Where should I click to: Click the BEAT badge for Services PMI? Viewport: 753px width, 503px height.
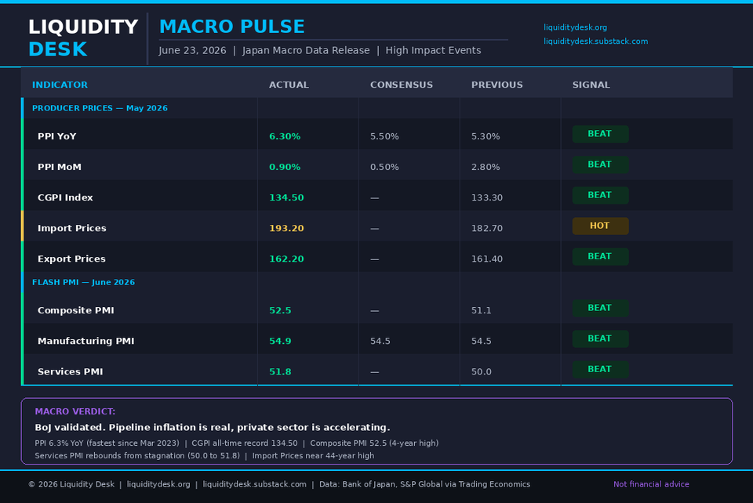(x=600, y=370)
